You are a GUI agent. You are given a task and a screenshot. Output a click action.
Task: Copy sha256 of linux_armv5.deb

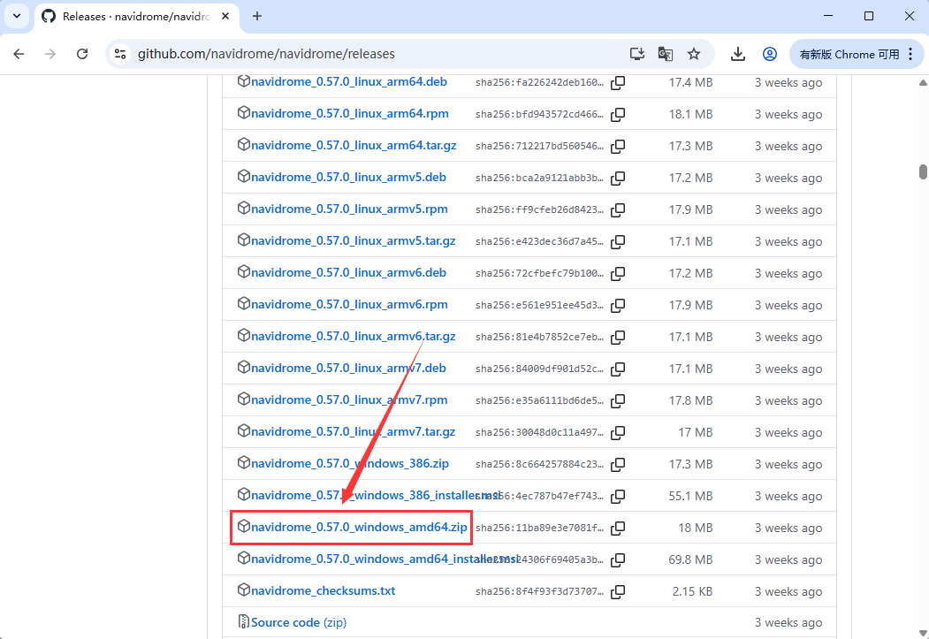coord(617,179)
